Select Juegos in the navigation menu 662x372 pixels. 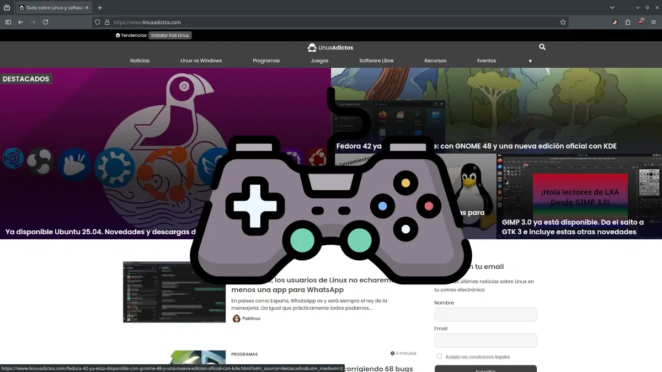pos(319,61)
